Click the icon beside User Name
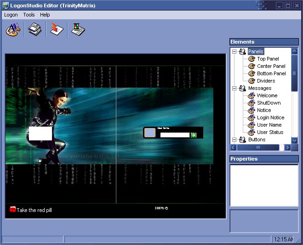The width and height of the screenshot is (303, 245). [x=252, y=125]
